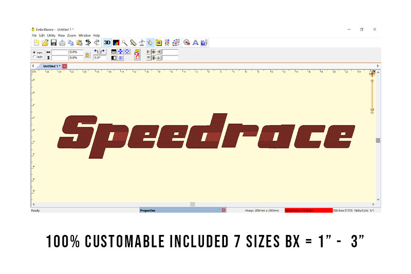Click the Properties panel title bar
Viewport: 411px width, 274px height.
pos(183,210)
